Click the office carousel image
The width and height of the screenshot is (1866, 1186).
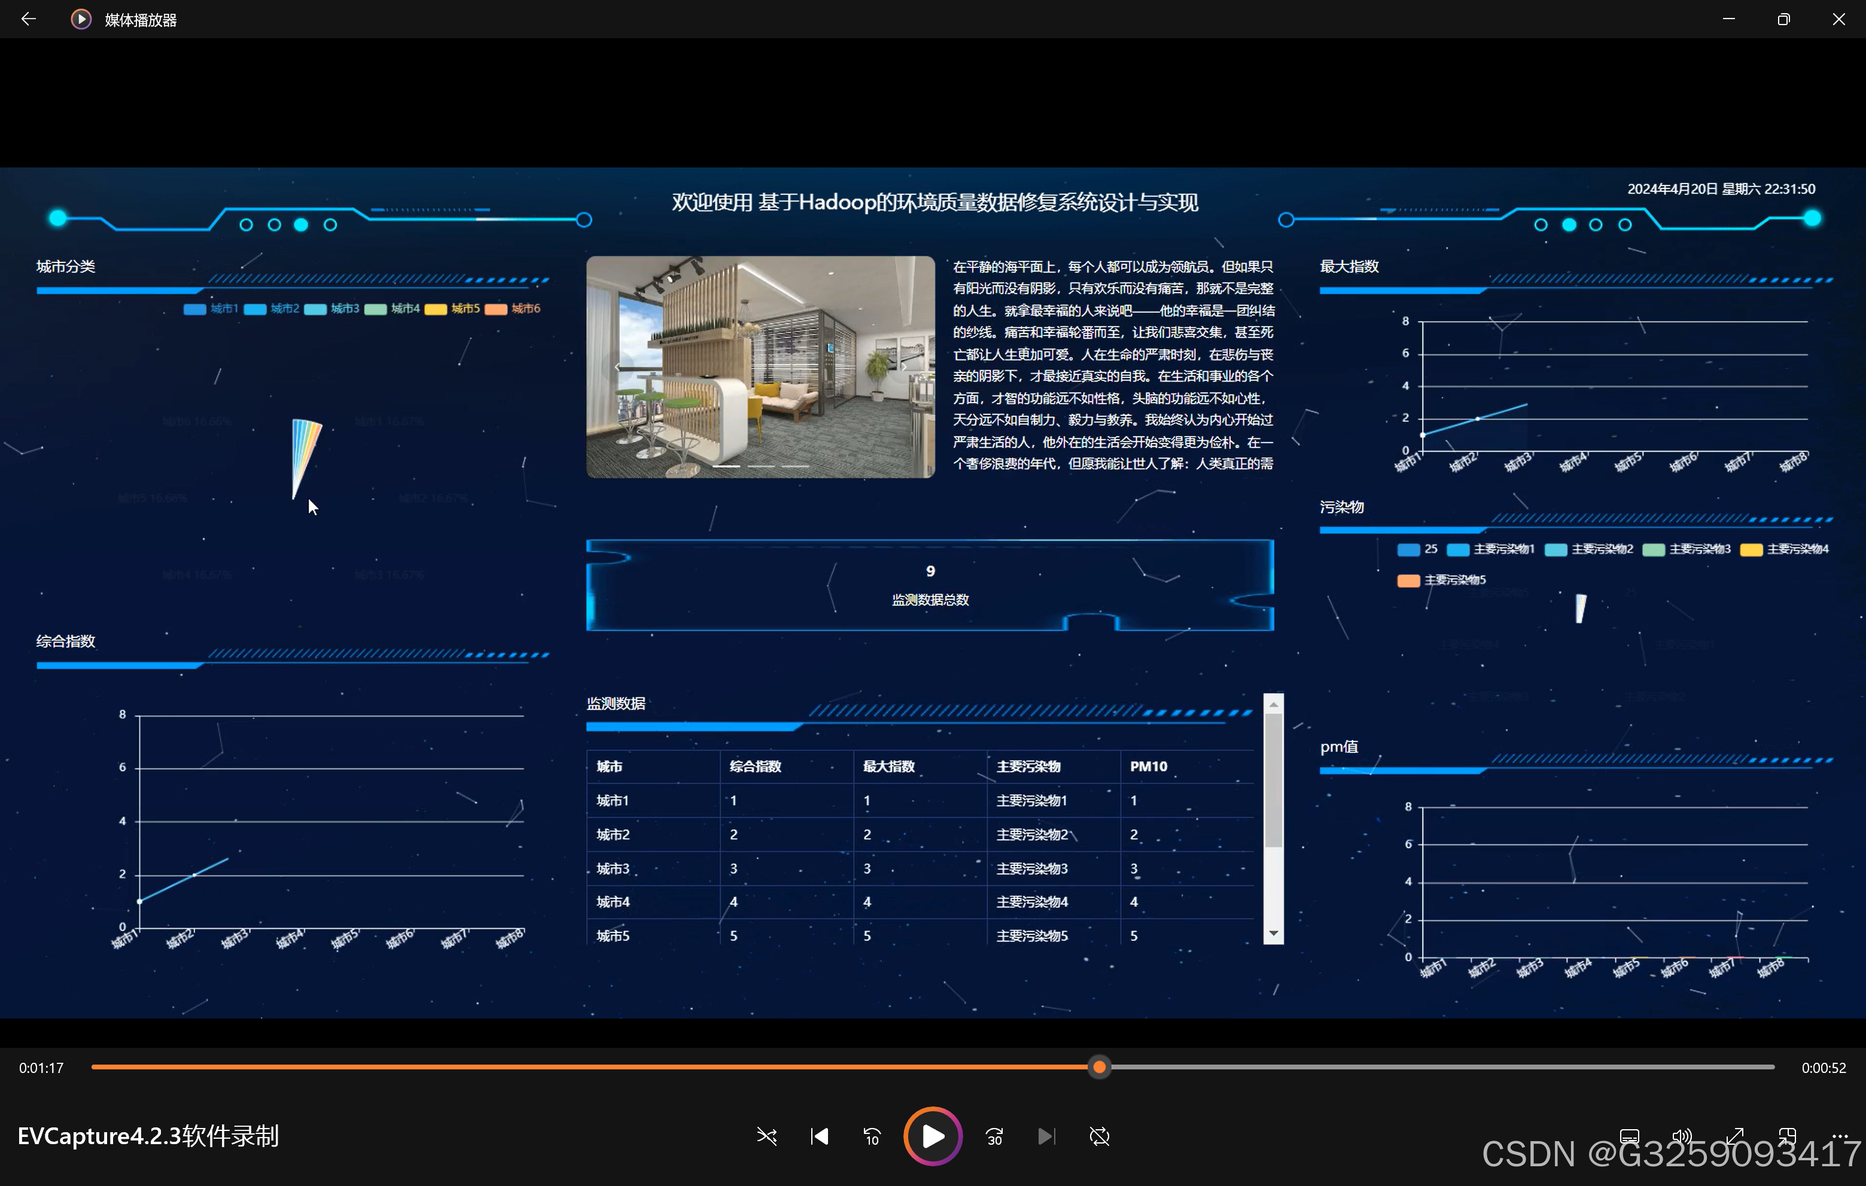(760, 367)
